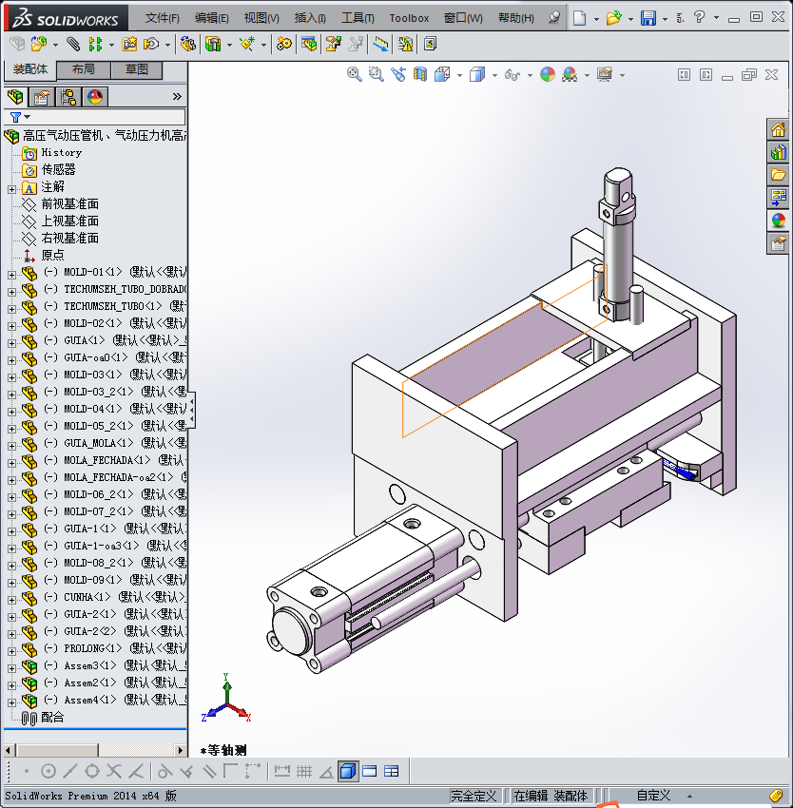Click the feature tree rollback bar
793x808 pixels.
click(x=95, y=729)
